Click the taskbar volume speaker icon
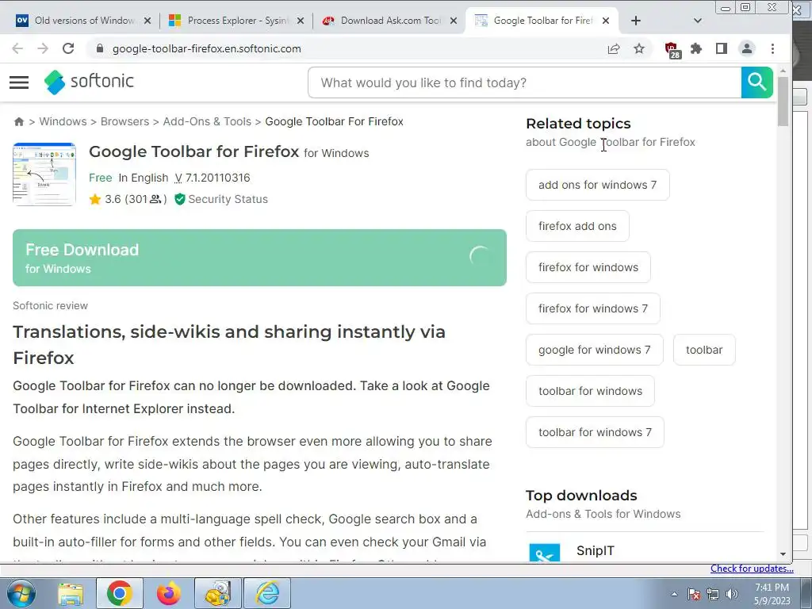 [x=732, y=594]
